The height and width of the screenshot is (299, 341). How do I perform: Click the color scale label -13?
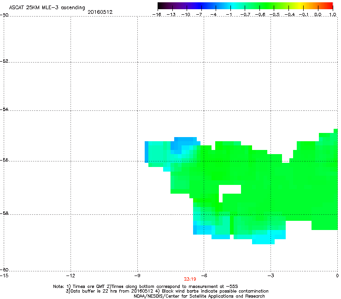171,15
